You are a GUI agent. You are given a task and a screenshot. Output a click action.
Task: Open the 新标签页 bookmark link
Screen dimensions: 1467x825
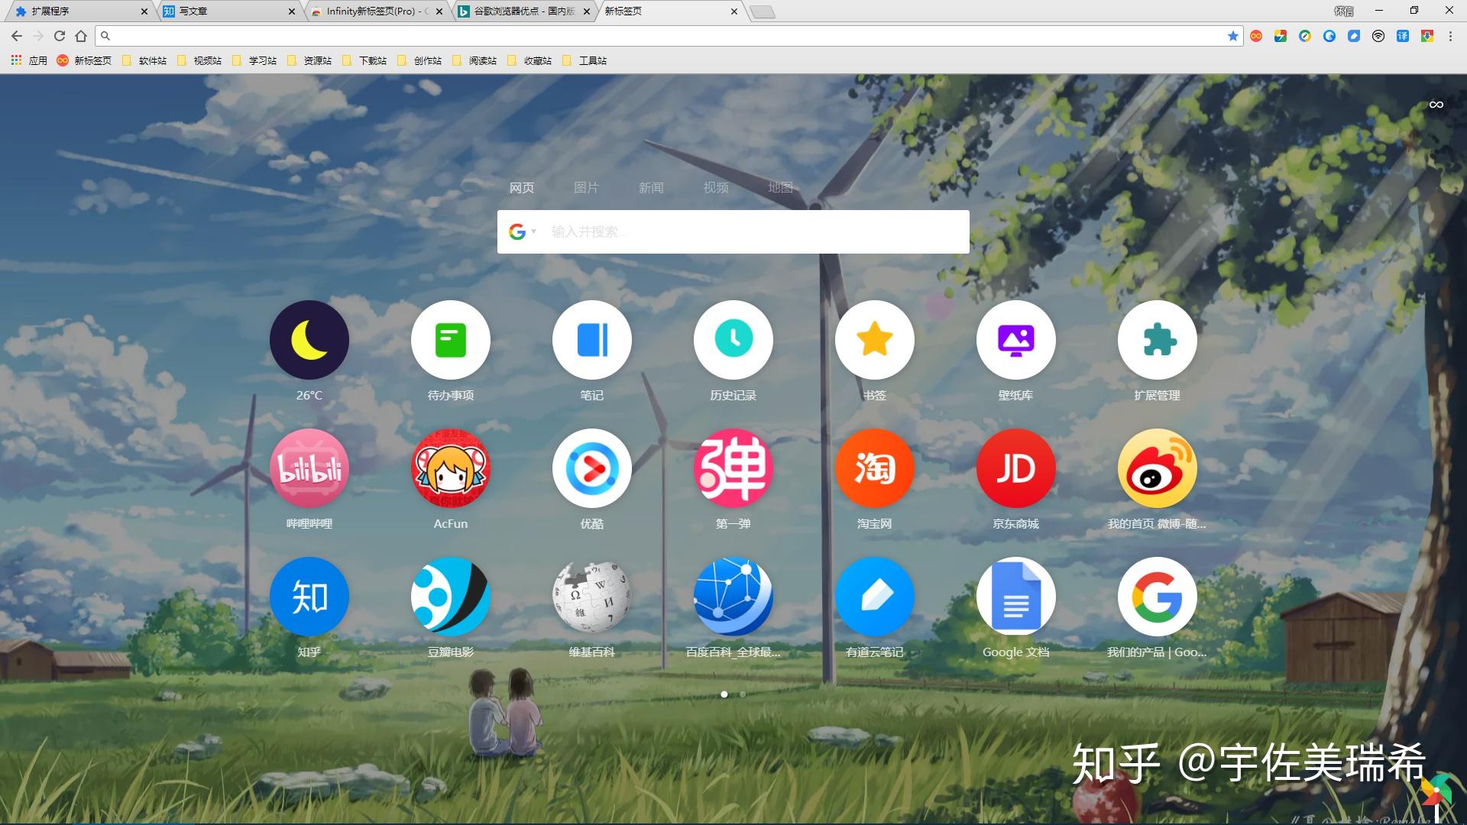pos(84,60)
